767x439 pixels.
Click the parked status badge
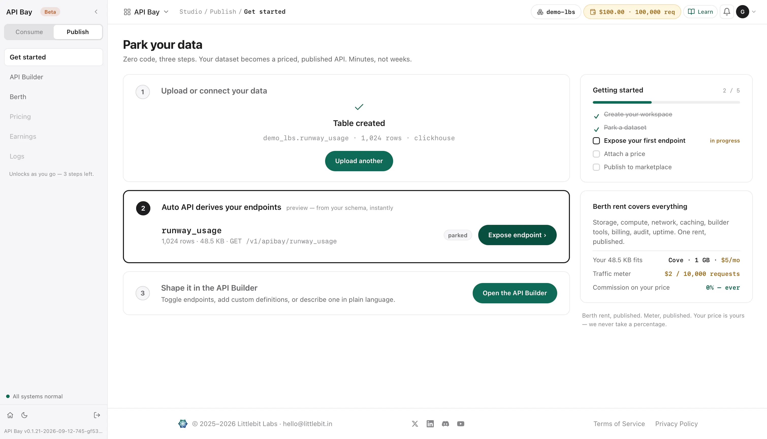457,235
